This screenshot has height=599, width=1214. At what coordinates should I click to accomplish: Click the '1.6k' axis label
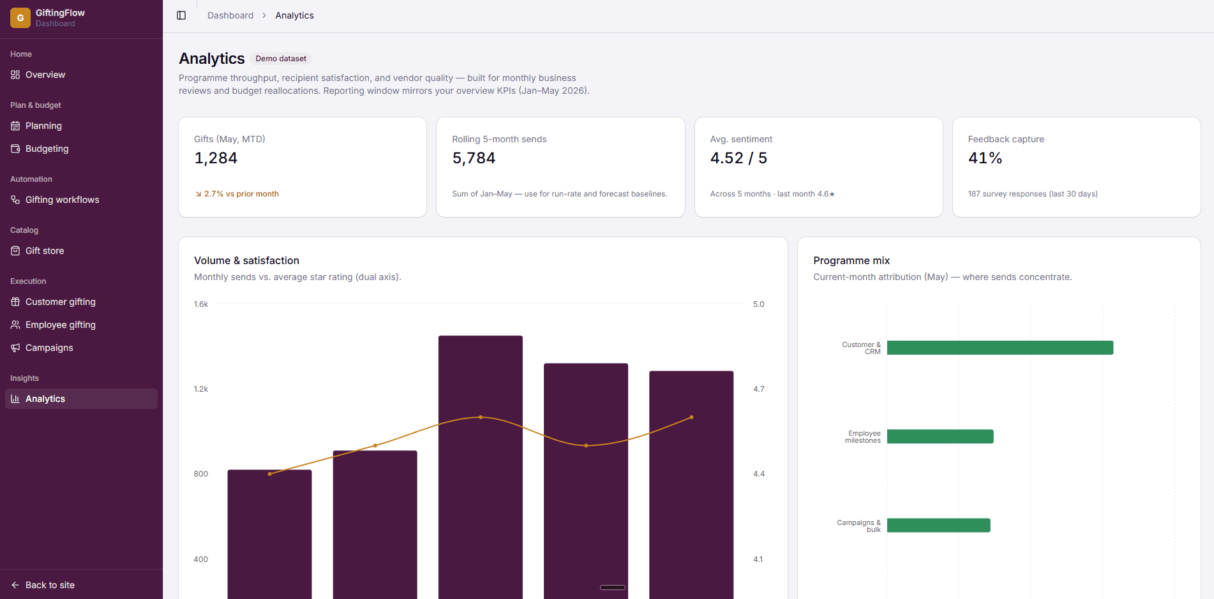201,304
